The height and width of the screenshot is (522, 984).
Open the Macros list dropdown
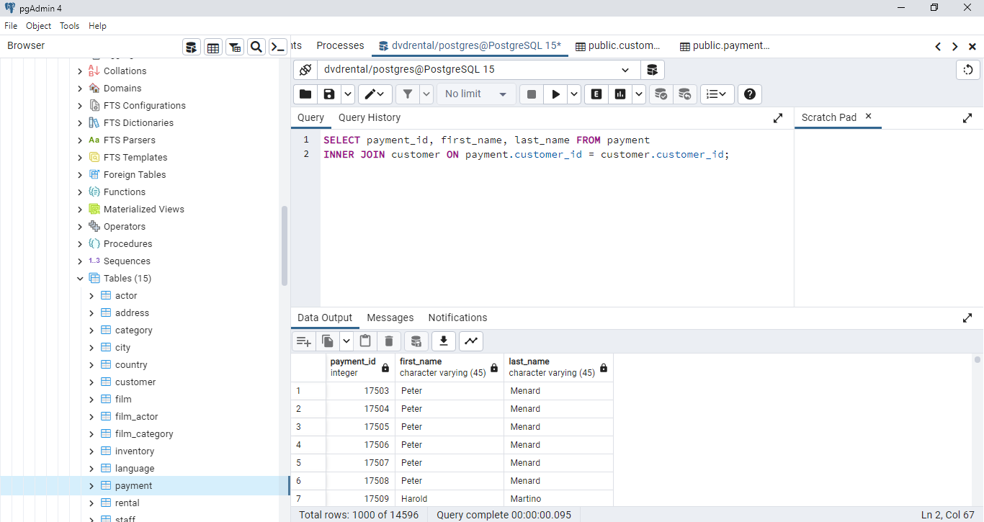point(717,94)
